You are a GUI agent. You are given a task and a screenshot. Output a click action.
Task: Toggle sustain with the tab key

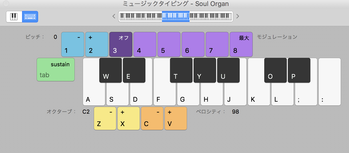coord(56,70)
